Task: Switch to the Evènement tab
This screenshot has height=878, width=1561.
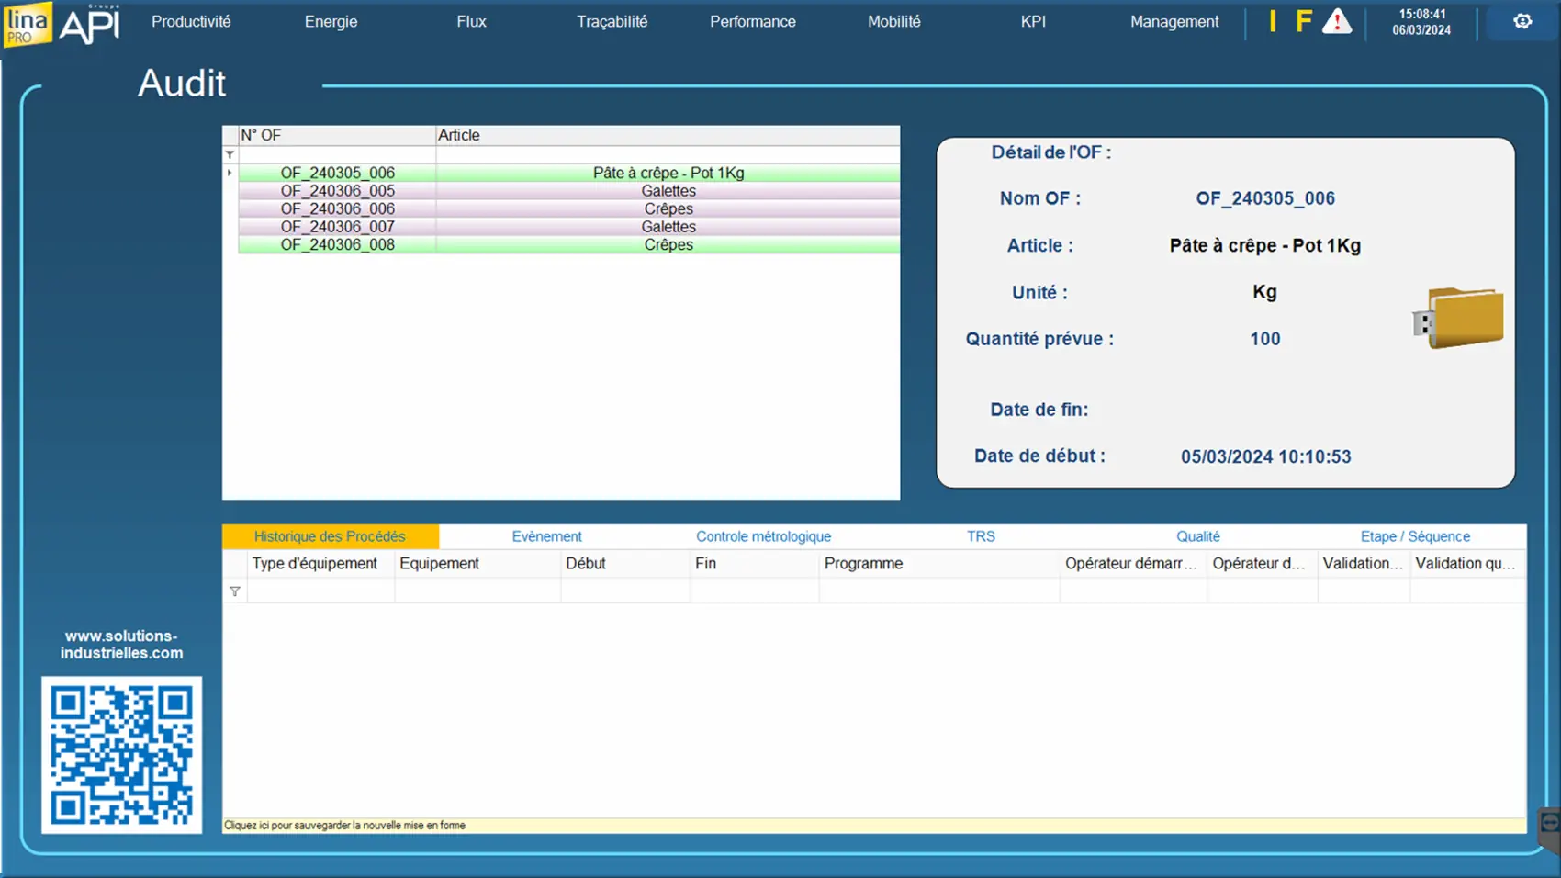Action: coord(546,536)
